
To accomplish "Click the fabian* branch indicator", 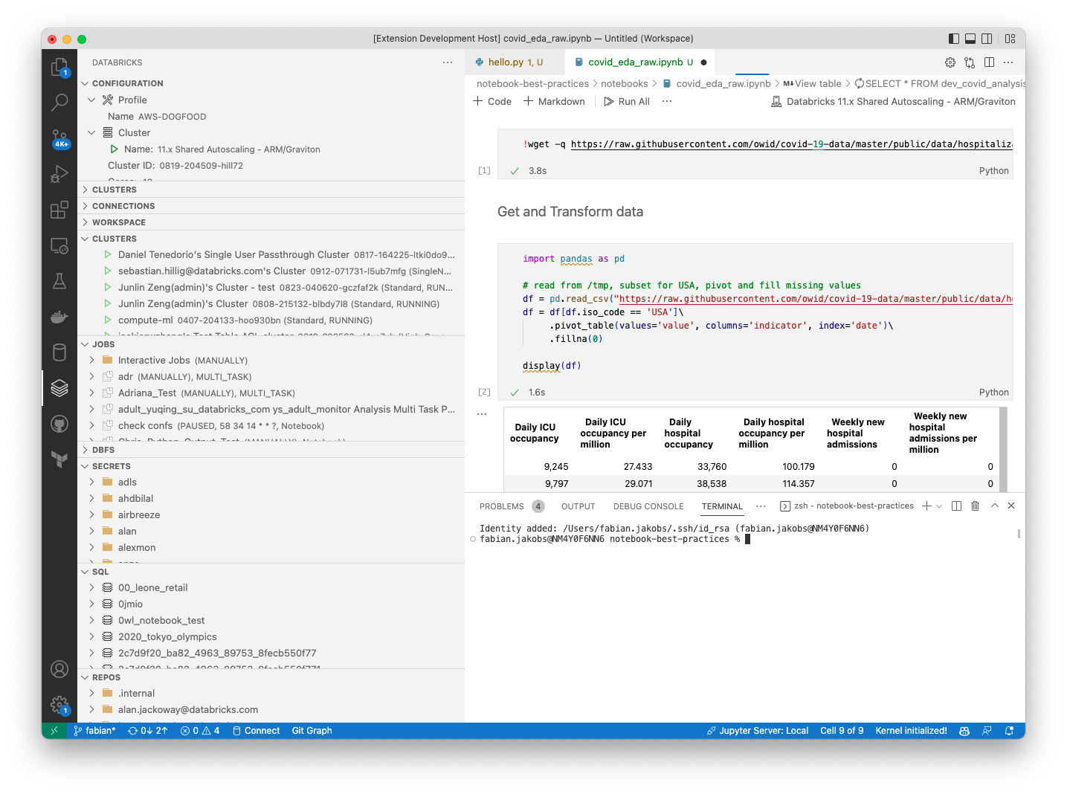I will pyautogui.click(x=95, y=731).
